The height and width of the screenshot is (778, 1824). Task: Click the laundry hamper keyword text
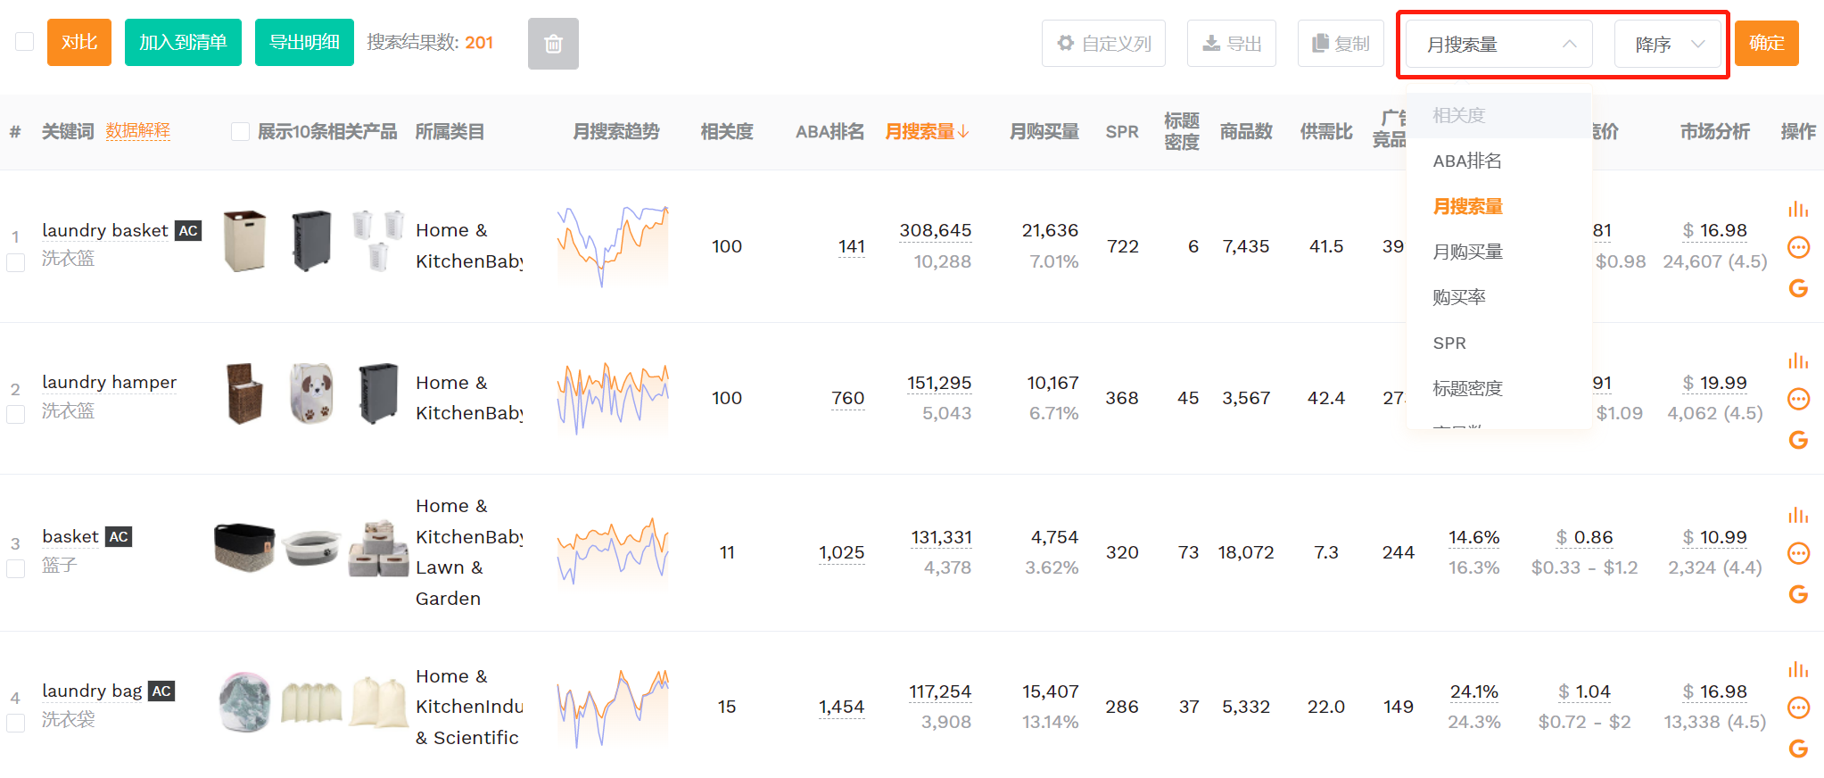[110, 382]
